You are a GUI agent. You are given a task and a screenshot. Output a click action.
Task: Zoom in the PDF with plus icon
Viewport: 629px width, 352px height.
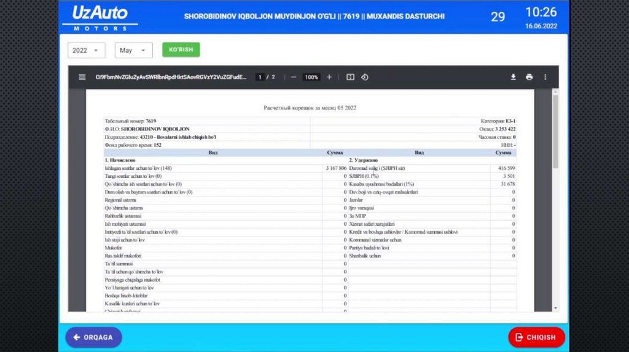(x=329, y=77)
